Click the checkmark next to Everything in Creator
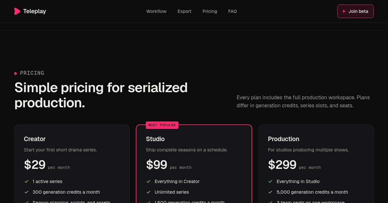Viewport: 388px width, 203px height. click(148, 181)
